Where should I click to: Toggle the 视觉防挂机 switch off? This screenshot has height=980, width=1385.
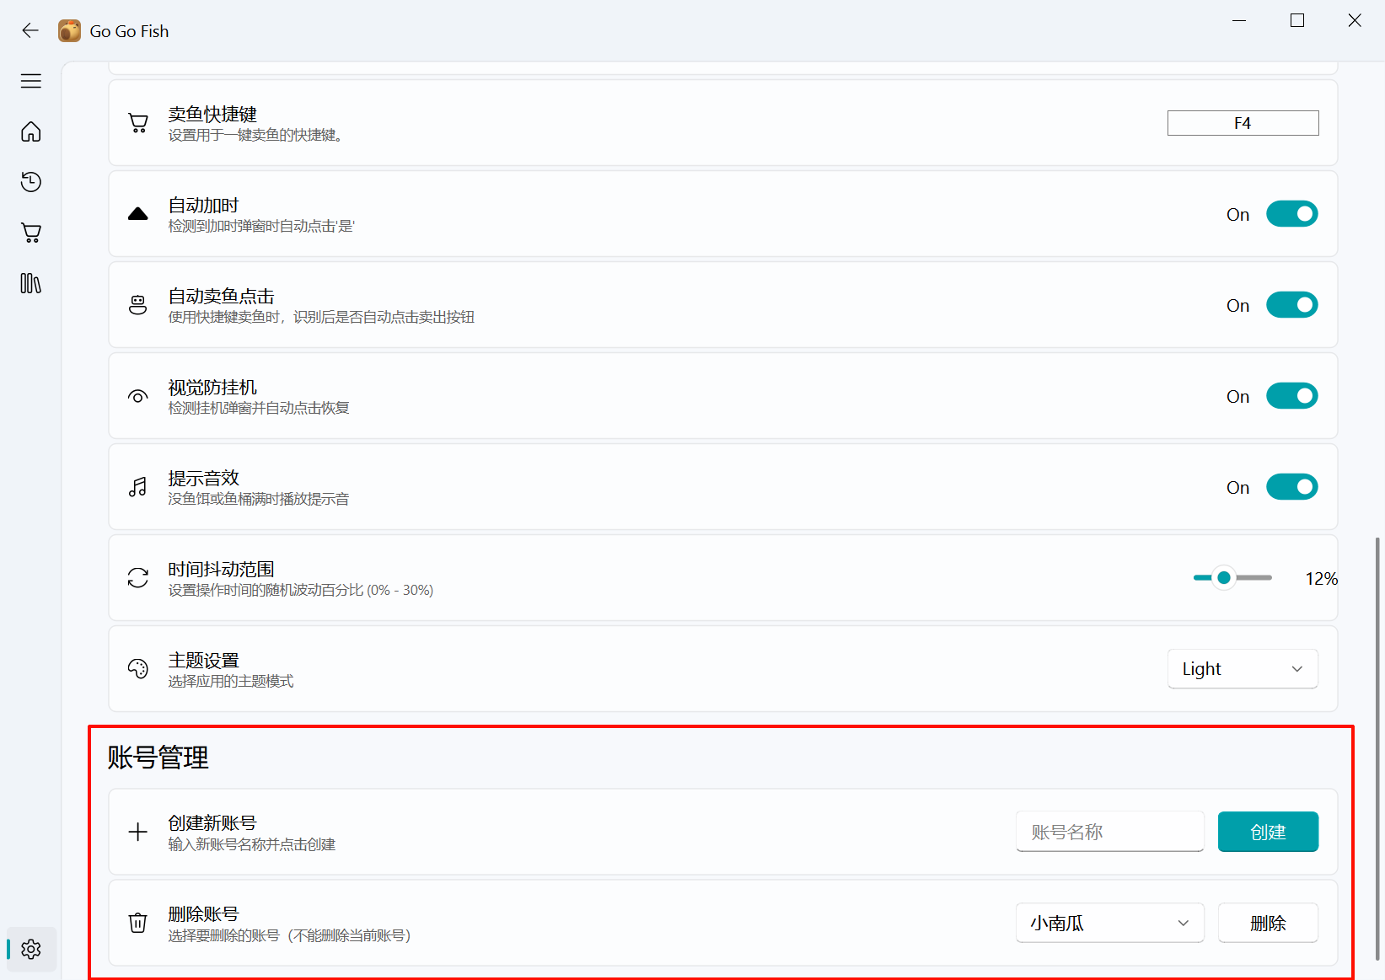pyautogui.click(x=1291, y=396)
